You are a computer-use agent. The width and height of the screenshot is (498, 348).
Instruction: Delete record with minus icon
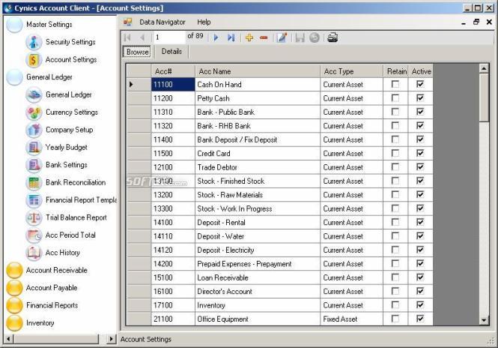pyautogui.click(x=264, y=37)
